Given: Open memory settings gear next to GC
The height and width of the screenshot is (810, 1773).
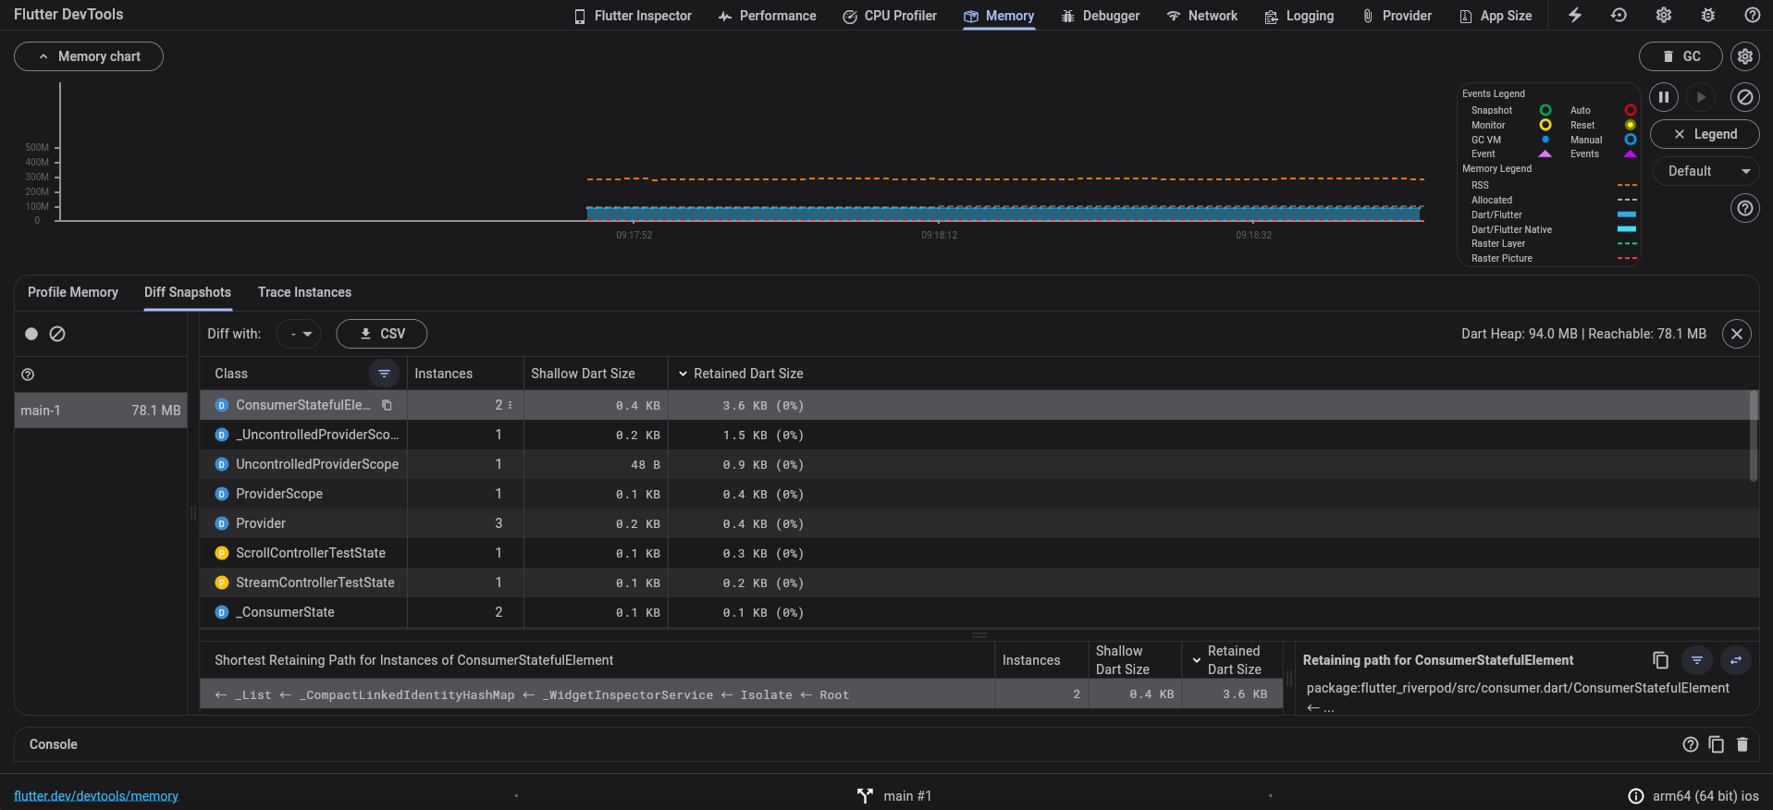Looking at the screenshot, I should pos(1744,56).
